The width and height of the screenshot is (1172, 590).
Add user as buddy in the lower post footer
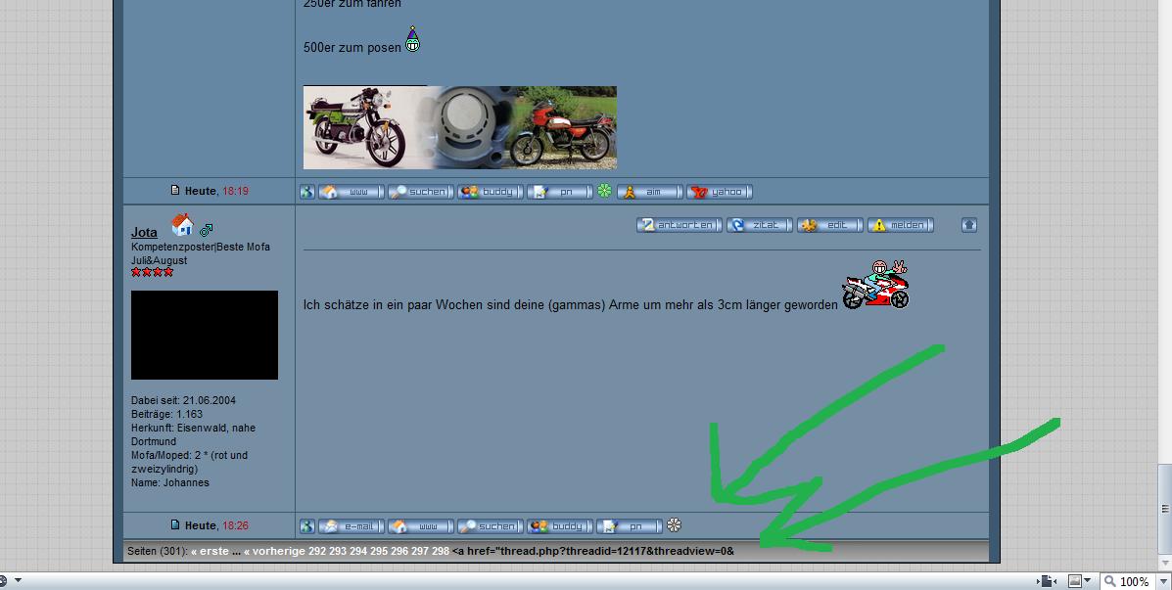coord(559,526)
